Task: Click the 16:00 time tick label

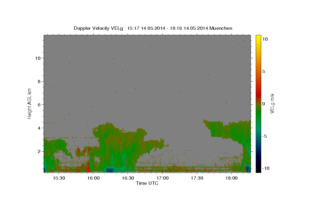Action: click(x=94, y=178)
